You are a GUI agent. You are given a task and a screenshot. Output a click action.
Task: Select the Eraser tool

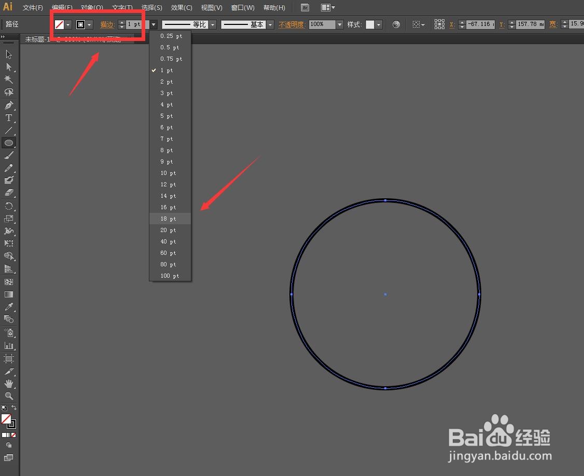coord(9,193)
